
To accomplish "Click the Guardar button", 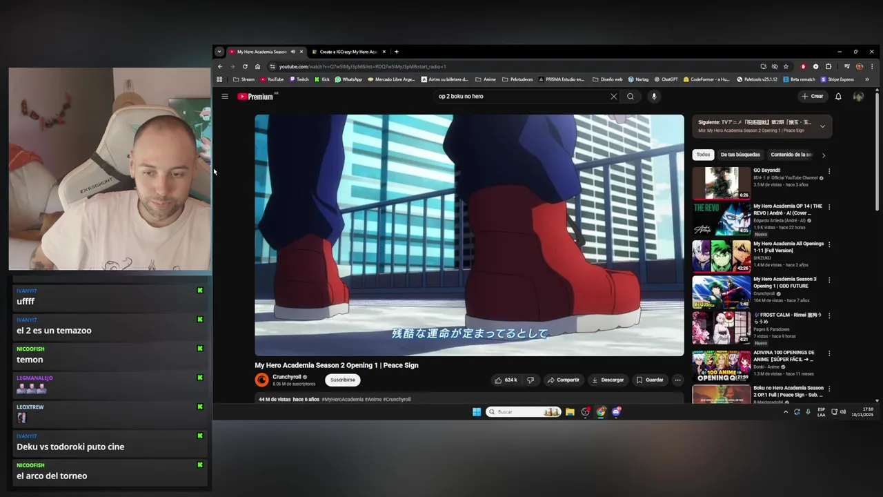I will click(650, 380).
